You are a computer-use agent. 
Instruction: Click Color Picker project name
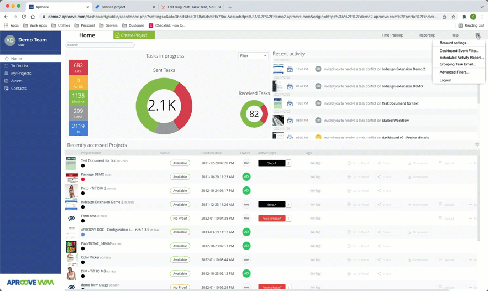pos(90,257)
